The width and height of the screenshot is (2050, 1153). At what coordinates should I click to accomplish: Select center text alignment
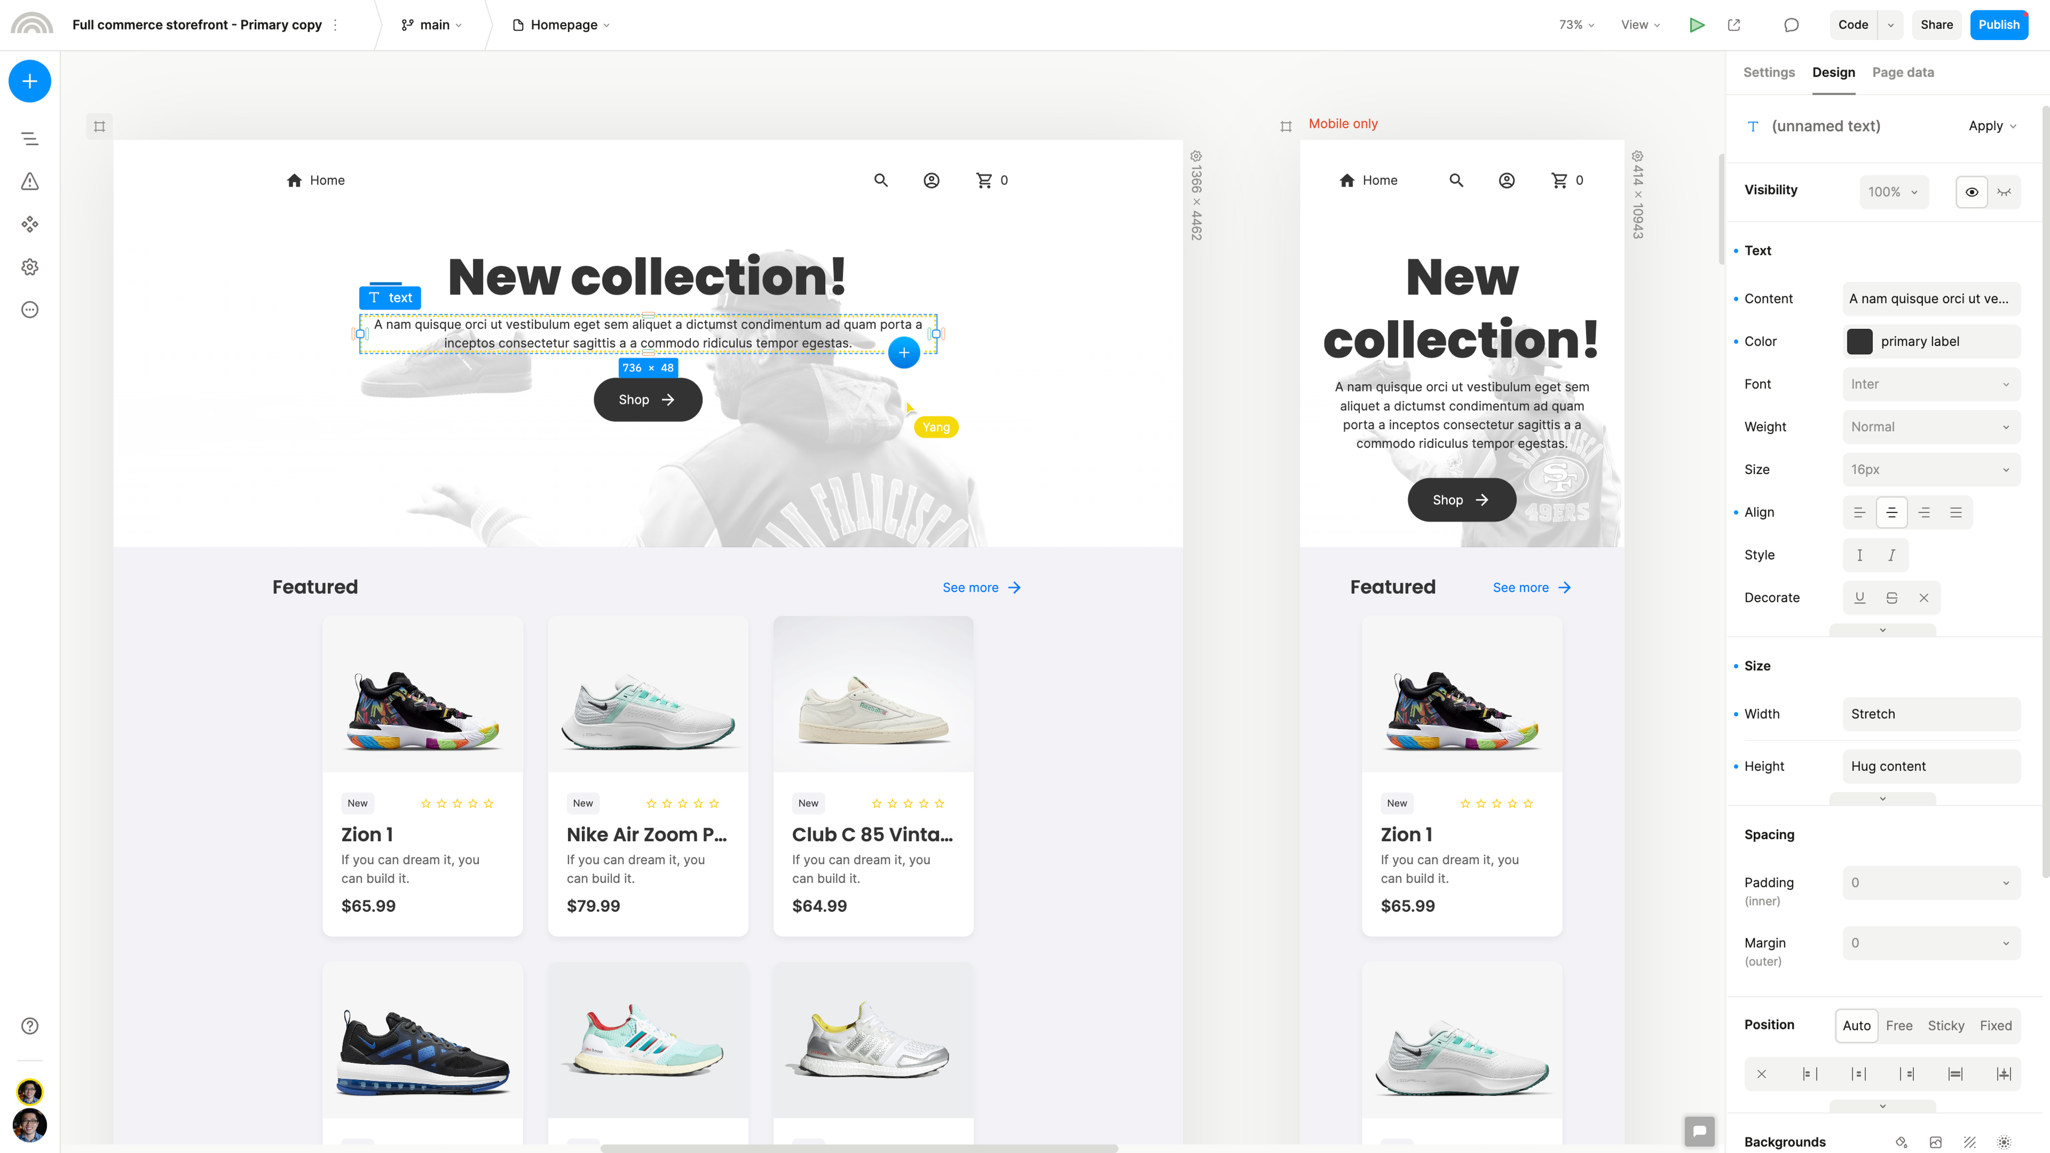coord(1891,512)
